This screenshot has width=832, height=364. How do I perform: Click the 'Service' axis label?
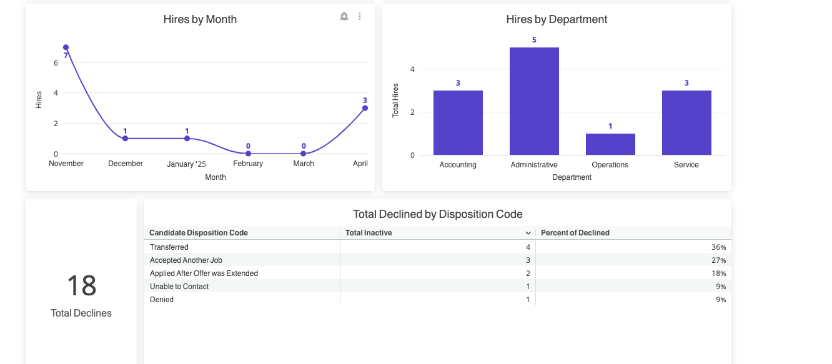(x=686, y=165)
